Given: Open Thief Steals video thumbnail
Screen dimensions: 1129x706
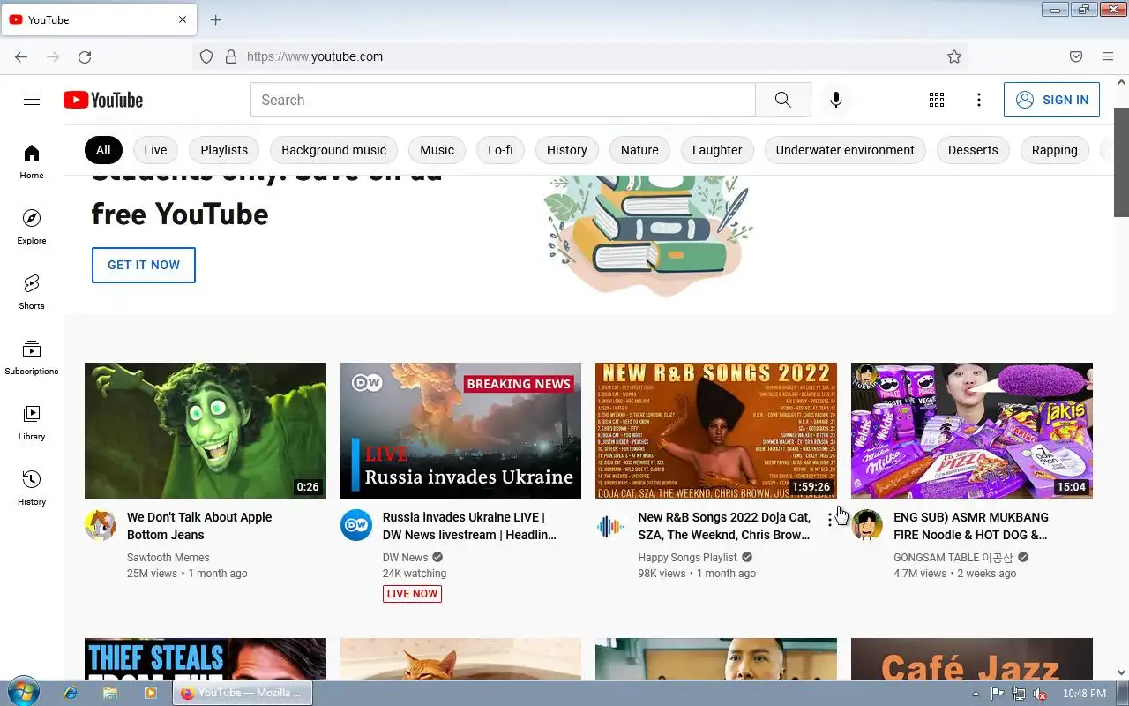Looking at the screenshot, I should coord(206,658).
